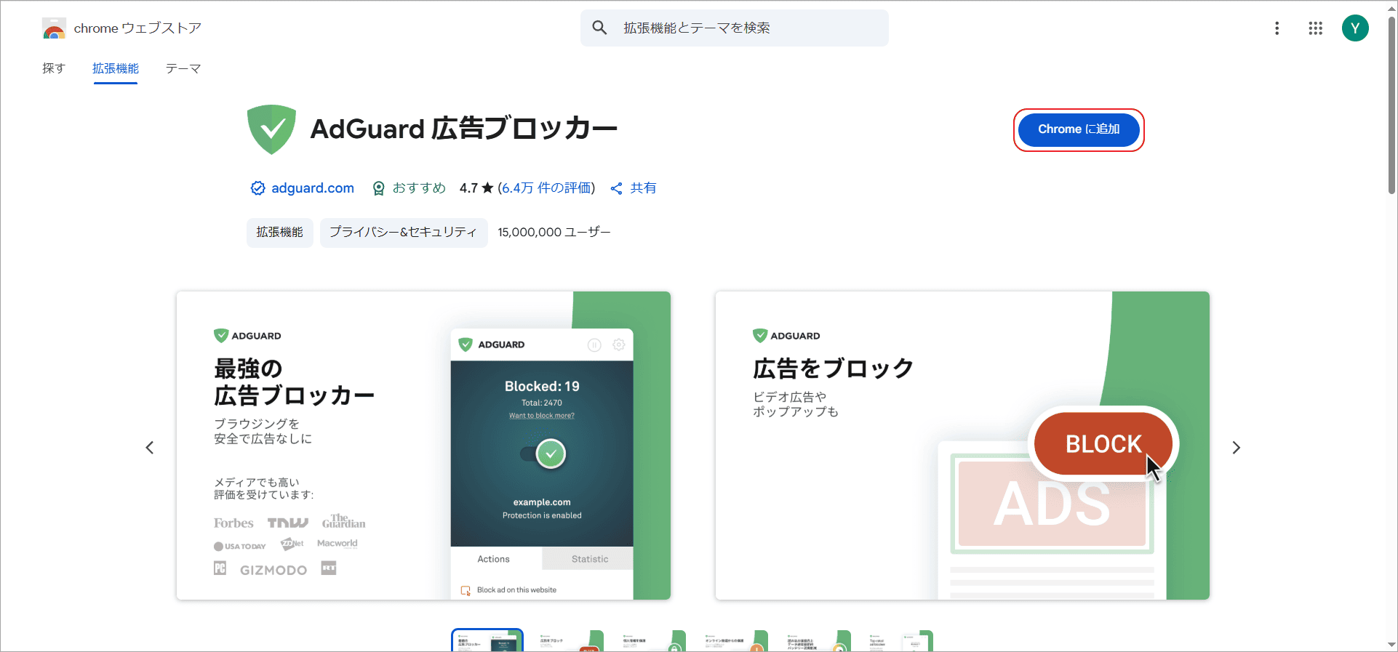Select the sixth carousel thumbnail
This screenshot has width=1398, height=652.
point(898,640)
